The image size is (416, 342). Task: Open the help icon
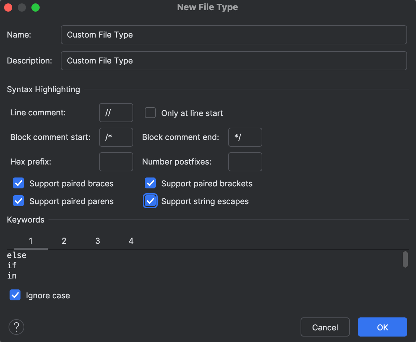tap(16, 327)
